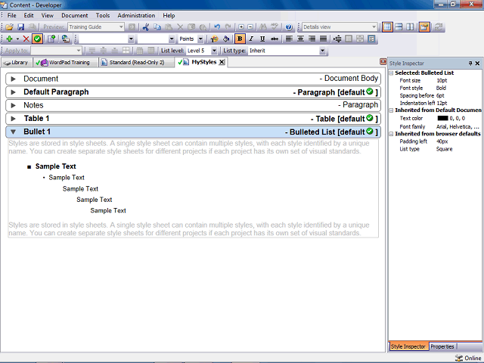Screen dimensions: 484x363
Task: Toggle Strikethrough formatting
Action: [x=274, y=39]
